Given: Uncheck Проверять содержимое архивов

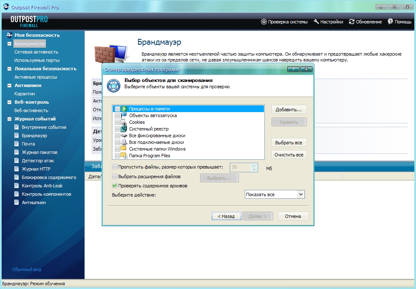Looking at the screenshot, I should pyautogui.click(x=114, y=186).
